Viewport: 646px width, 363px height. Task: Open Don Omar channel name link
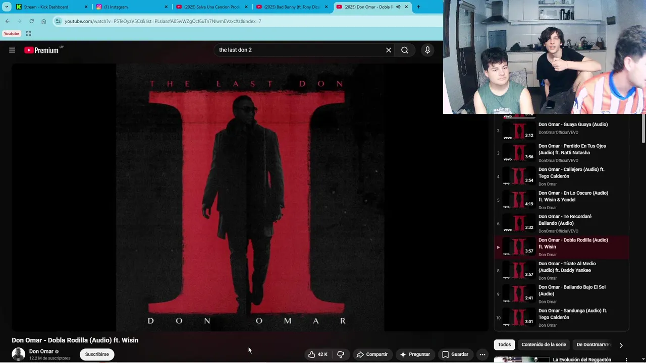[41, 351]
